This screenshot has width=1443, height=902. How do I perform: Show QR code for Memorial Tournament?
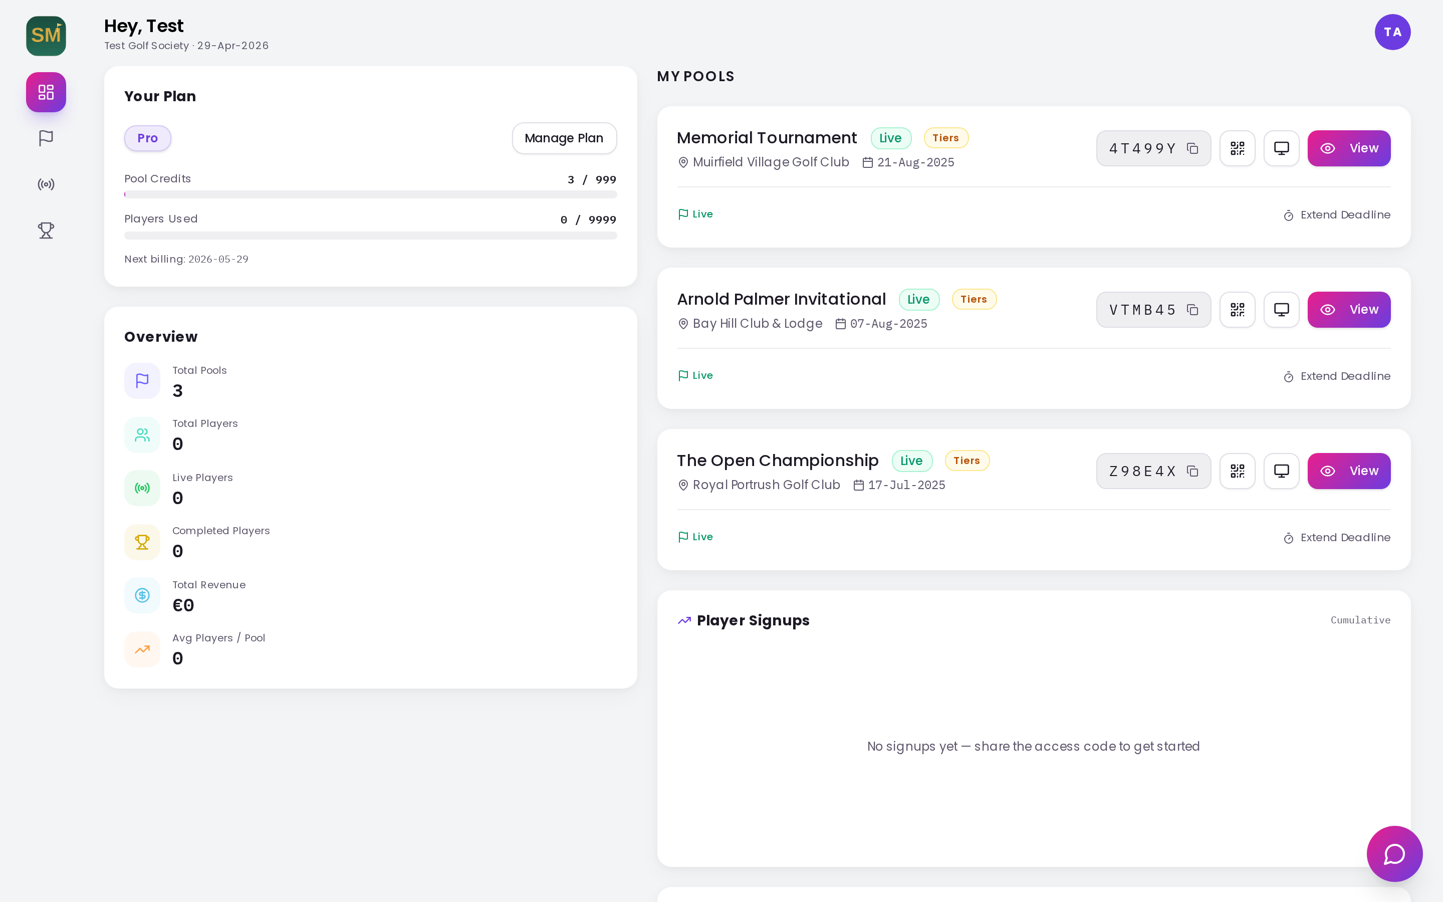tap(1237, 148)
